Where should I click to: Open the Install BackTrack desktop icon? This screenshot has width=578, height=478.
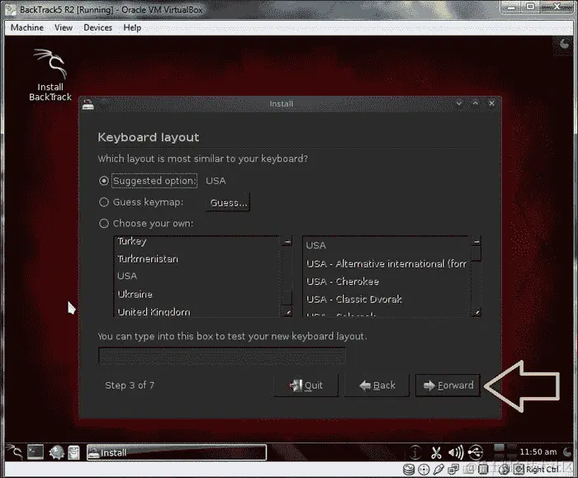point(50,75)
